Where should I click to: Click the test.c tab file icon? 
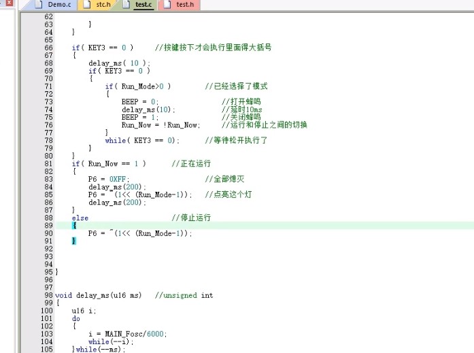(126, 4)
